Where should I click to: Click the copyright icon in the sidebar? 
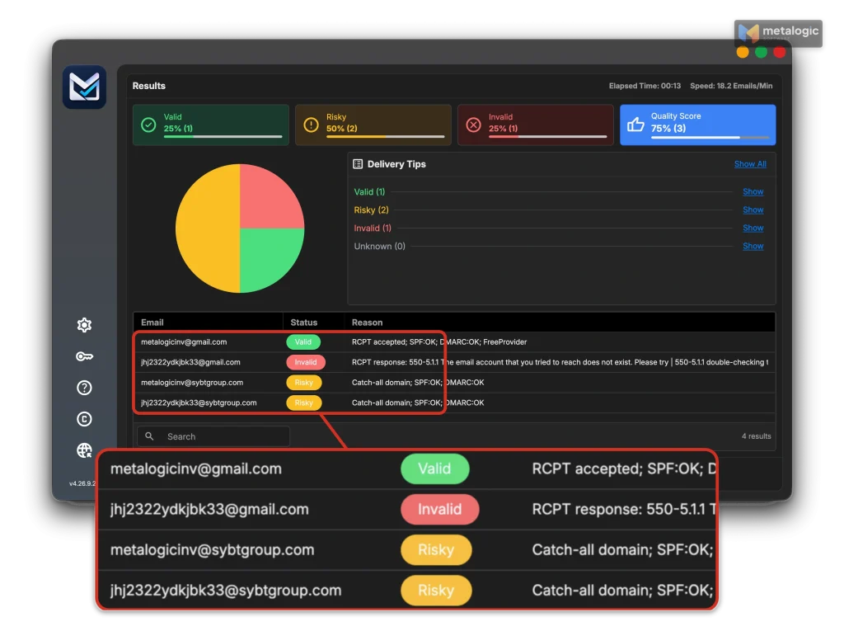tap(85, 419)
